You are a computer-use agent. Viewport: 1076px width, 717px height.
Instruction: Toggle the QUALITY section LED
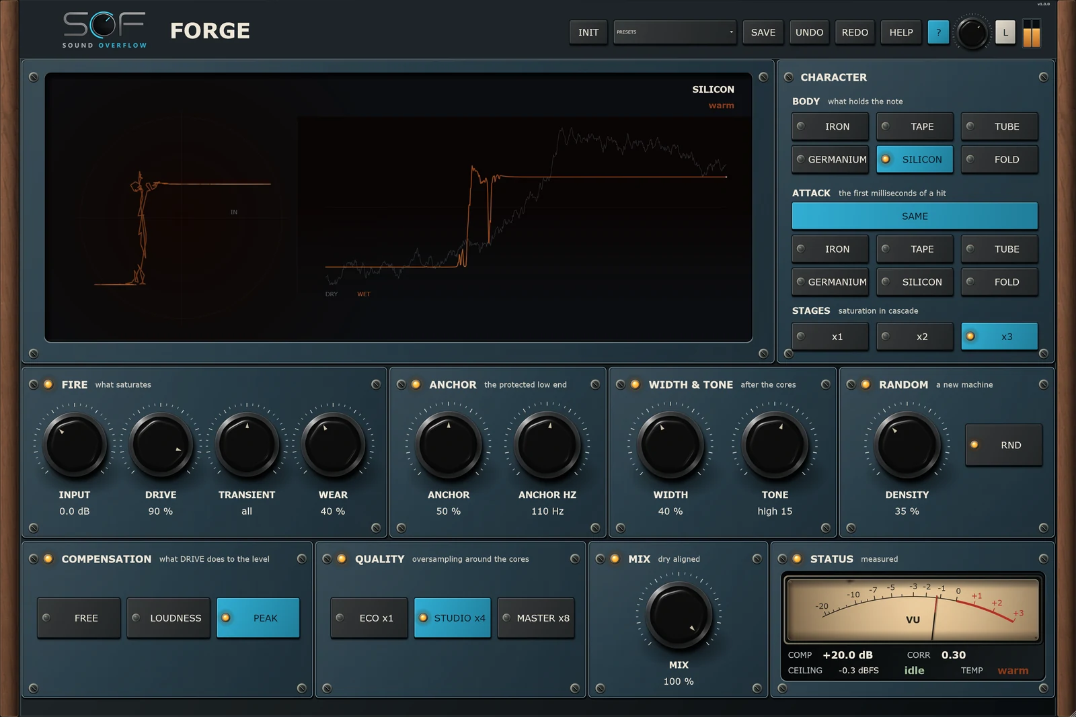coord(342,558)
